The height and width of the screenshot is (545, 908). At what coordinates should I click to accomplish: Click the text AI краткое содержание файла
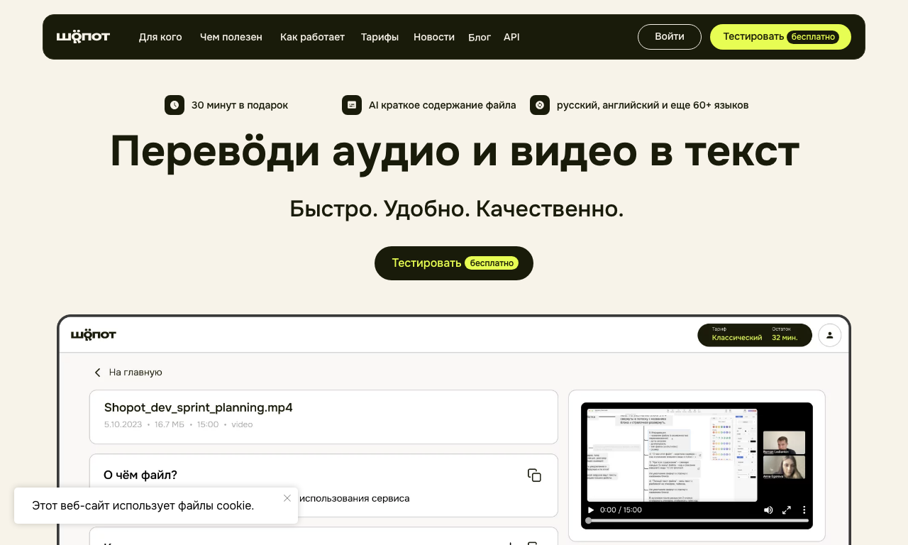pyautogui.click(x=443, y=105)
